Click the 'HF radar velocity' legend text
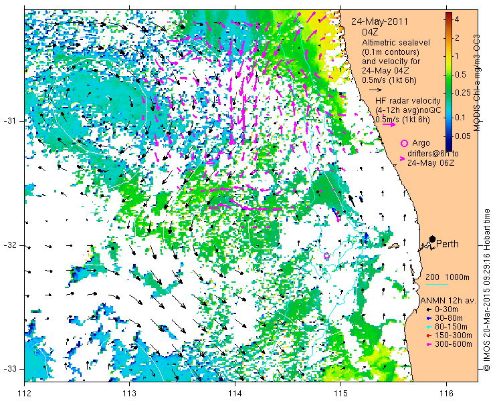 tap(408, 101)
